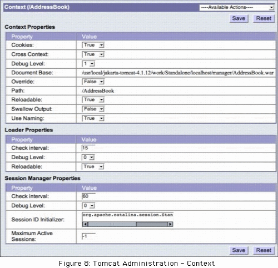Image resolution: width=278 pixels, height=268 pixels.
Task: Click Loader Check interval input field
Action: (x=88, y=148)
